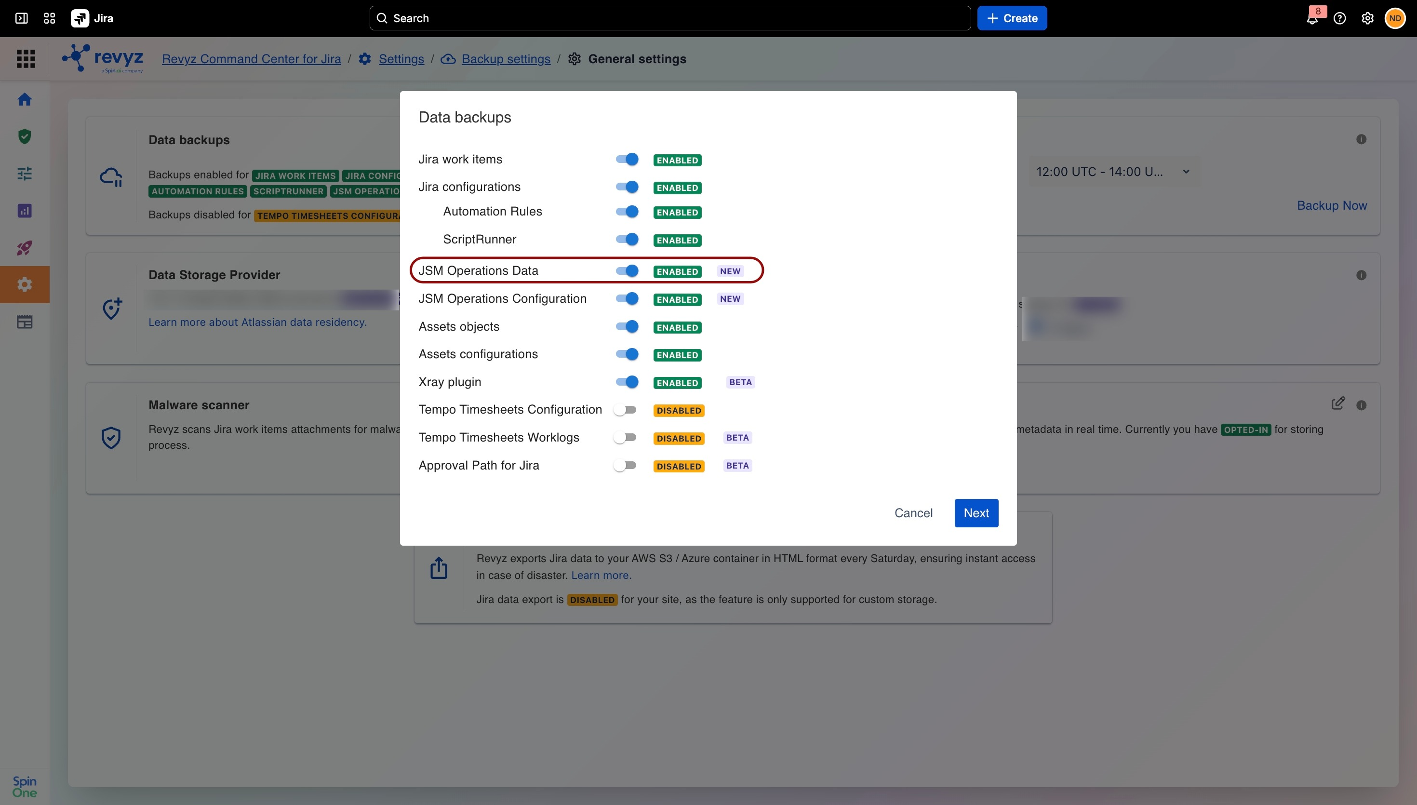The image size is (1417, 805).
Task: Open the Jira help question icon
Action: (x=1339, y=18)
